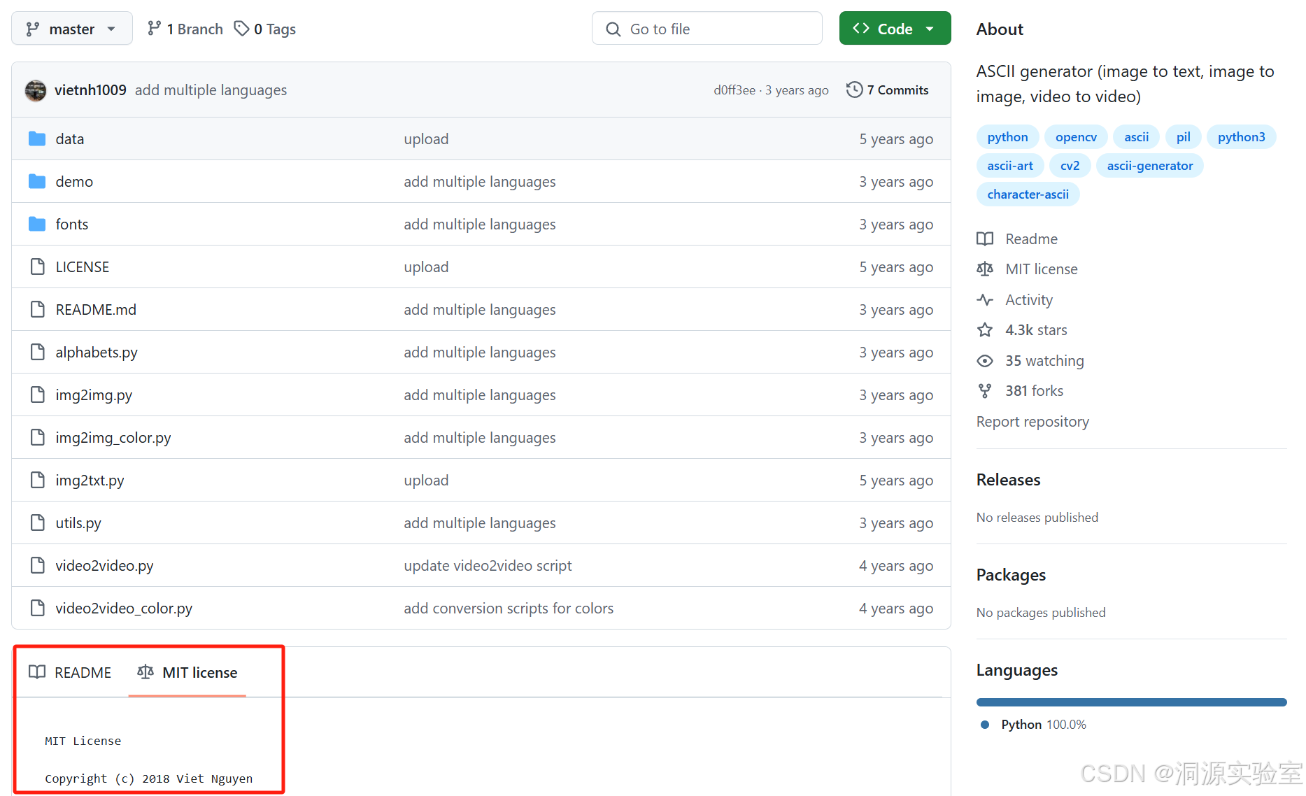The image size is (1306, 796).
Task: Click the python topic tag
Action: 1007,137
